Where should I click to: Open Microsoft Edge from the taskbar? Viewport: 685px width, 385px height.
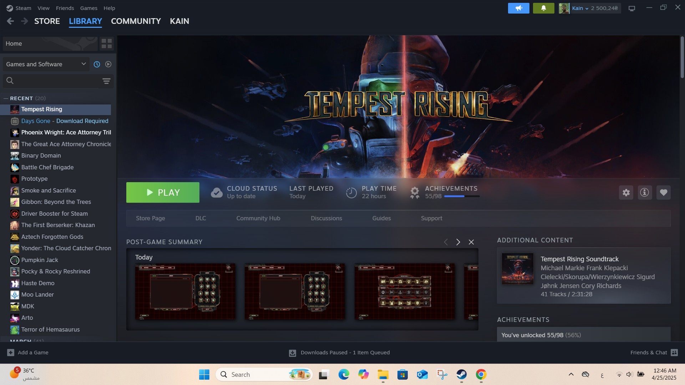coord(344,375)
